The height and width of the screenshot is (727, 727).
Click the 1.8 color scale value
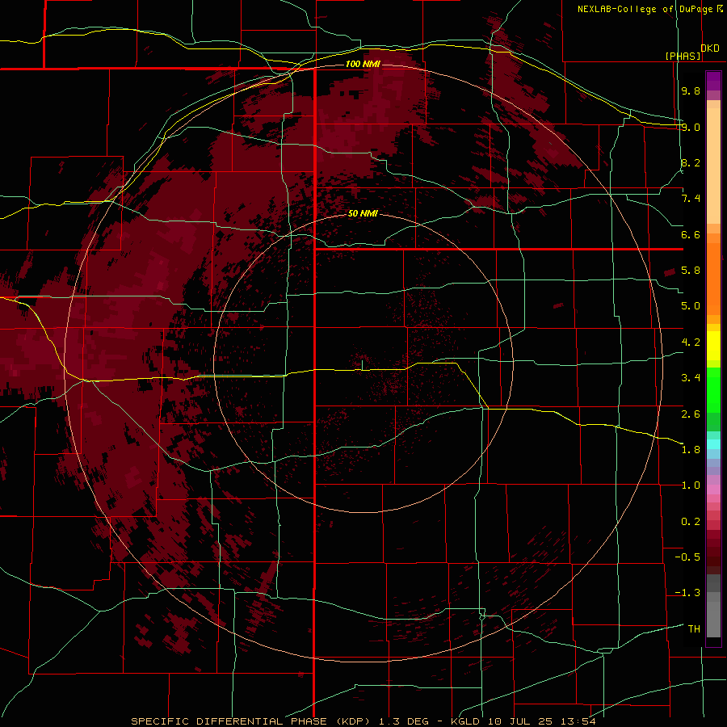pyautogui.click(x=691, y=450)
